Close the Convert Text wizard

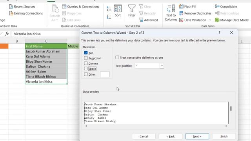point(231,33)
